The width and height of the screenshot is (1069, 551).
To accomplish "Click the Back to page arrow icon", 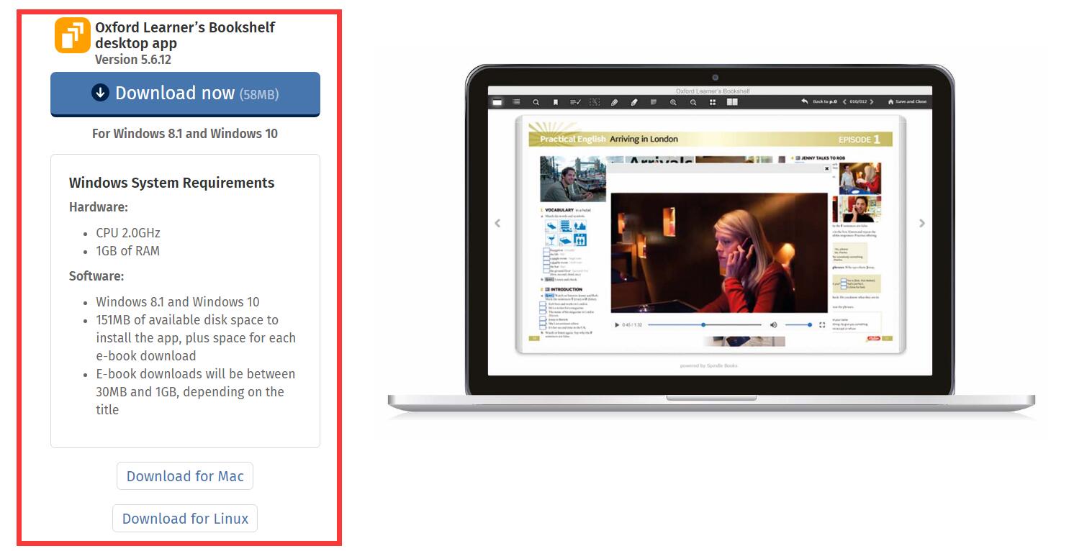I will [x=805, y=101].
